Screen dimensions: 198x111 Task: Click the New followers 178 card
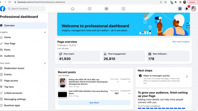point(168,56)
